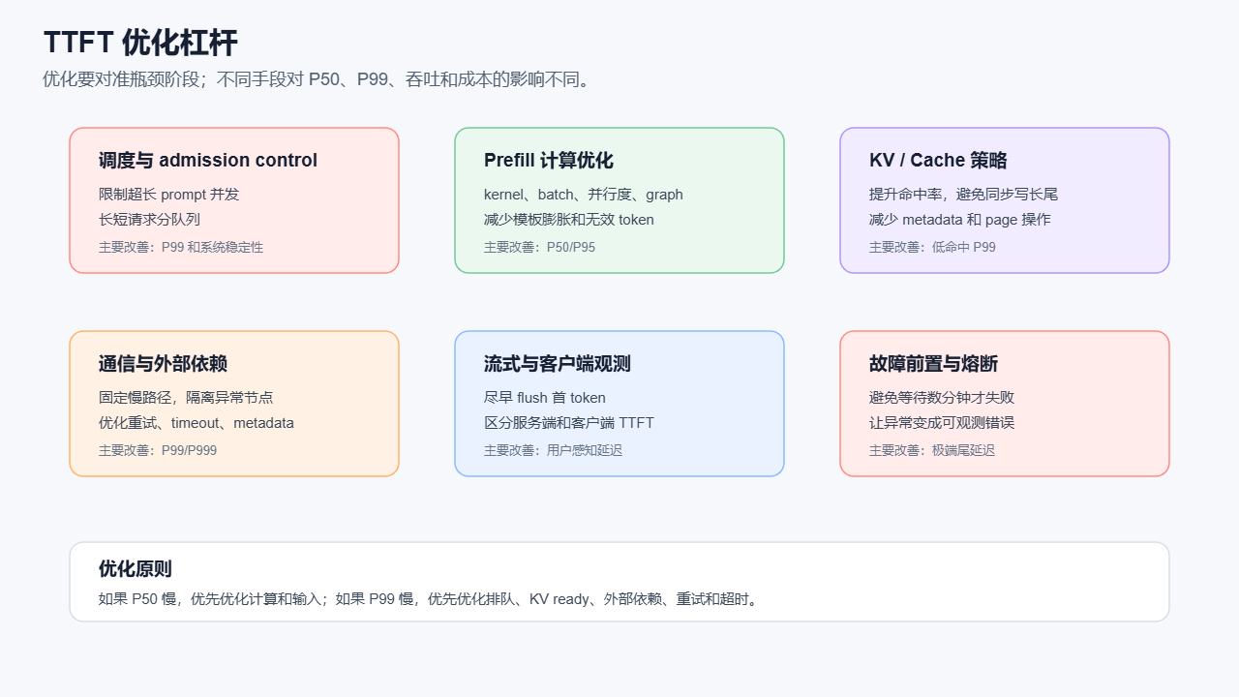Viewport: 1239px width, 697px height.
Task: Click the text "让异常变成可观测错误"
Action: 942,423
